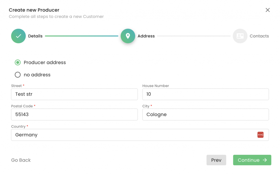
Task: Close the Create new Producer dialog
Action: point(267,10)
